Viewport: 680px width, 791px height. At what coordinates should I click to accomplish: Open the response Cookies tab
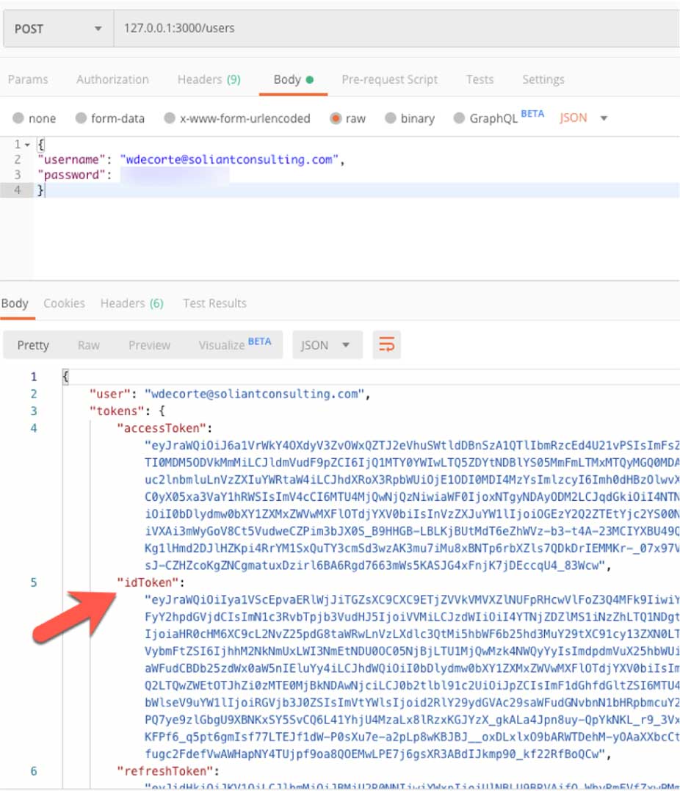click(x=64, y=303)
